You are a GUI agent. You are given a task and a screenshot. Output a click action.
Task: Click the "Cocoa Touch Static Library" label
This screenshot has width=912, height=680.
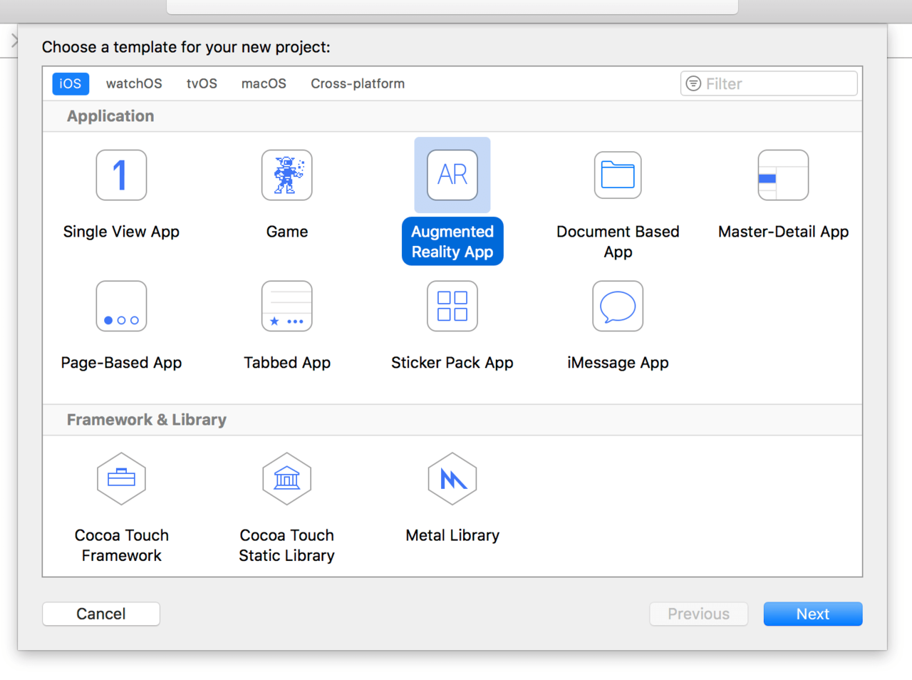pyautogui.click(x=287, y=545)
